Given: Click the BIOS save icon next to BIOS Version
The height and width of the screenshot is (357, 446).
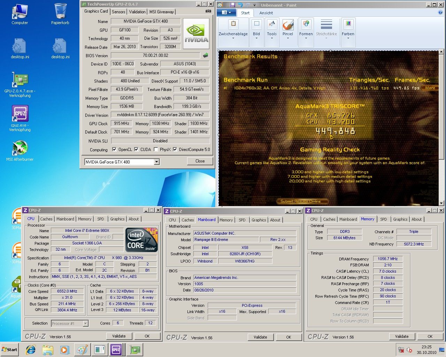Looking at the screenshot, I should click(x=206, y=55).
